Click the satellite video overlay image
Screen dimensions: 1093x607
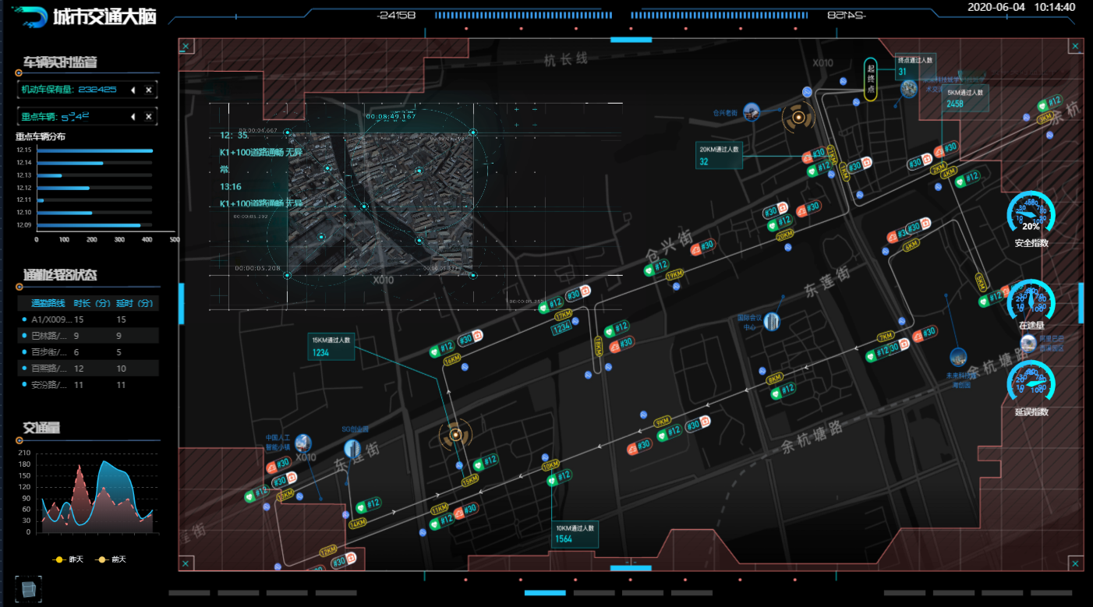point(380,203)
